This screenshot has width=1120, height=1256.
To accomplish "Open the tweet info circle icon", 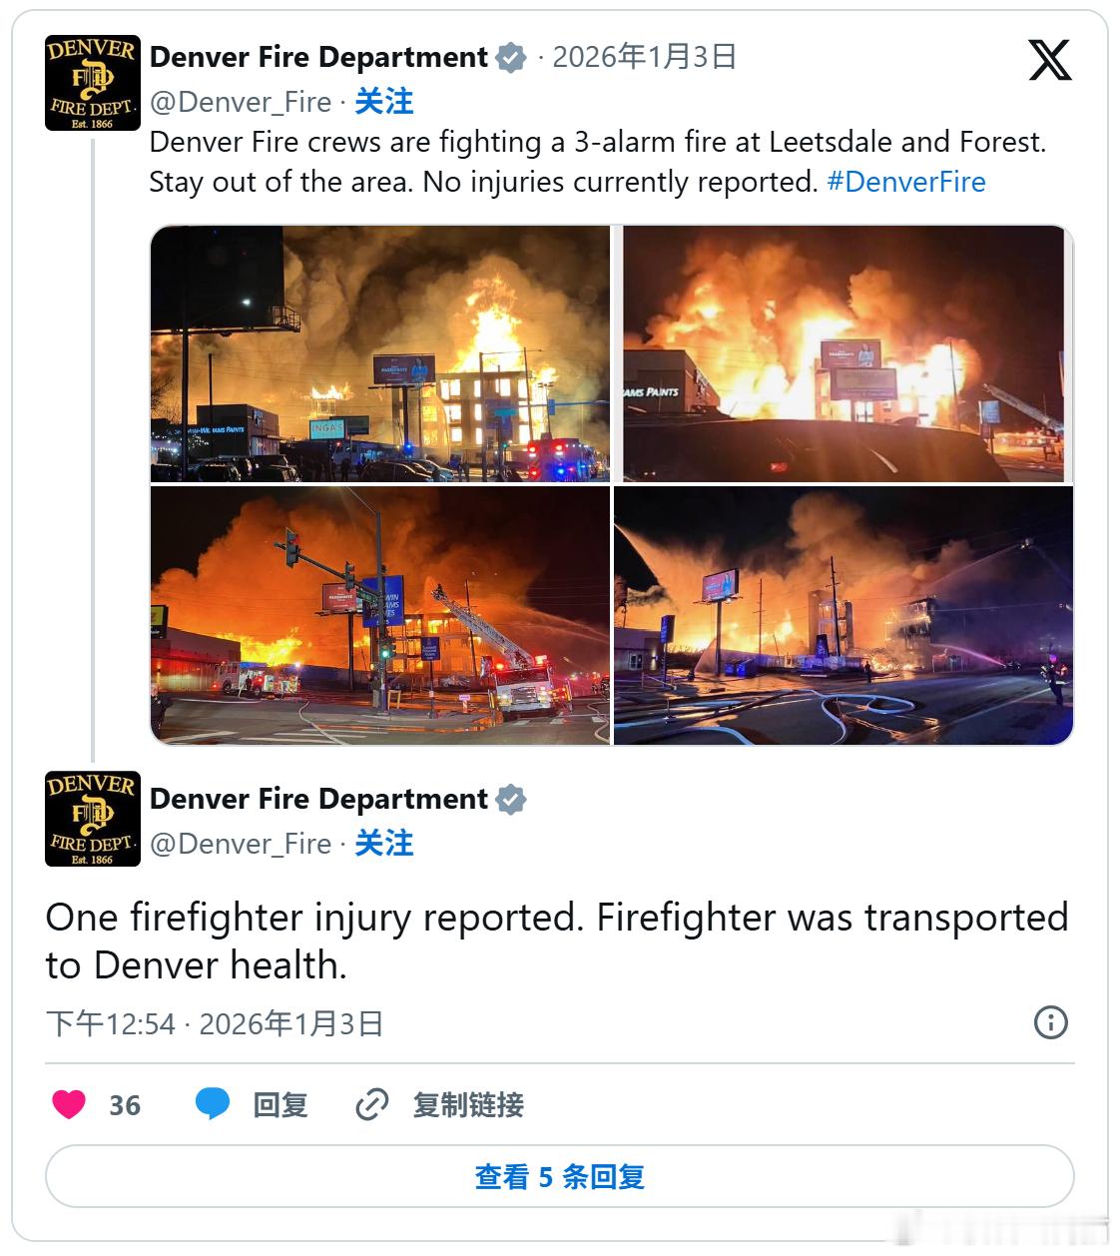I will (1050, 1022).
